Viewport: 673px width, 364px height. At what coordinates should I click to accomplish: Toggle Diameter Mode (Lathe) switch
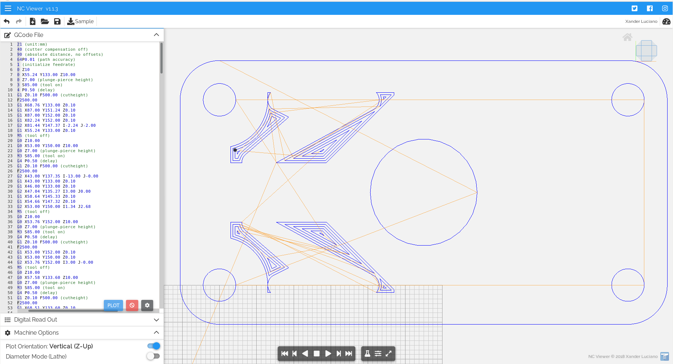coord(154,356)
